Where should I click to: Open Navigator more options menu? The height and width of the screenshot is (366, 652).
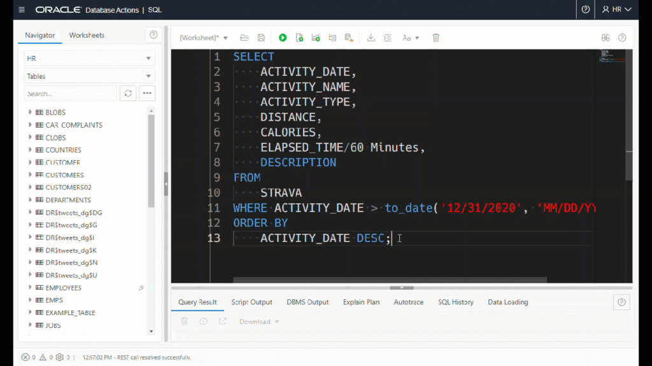[147, 93]
